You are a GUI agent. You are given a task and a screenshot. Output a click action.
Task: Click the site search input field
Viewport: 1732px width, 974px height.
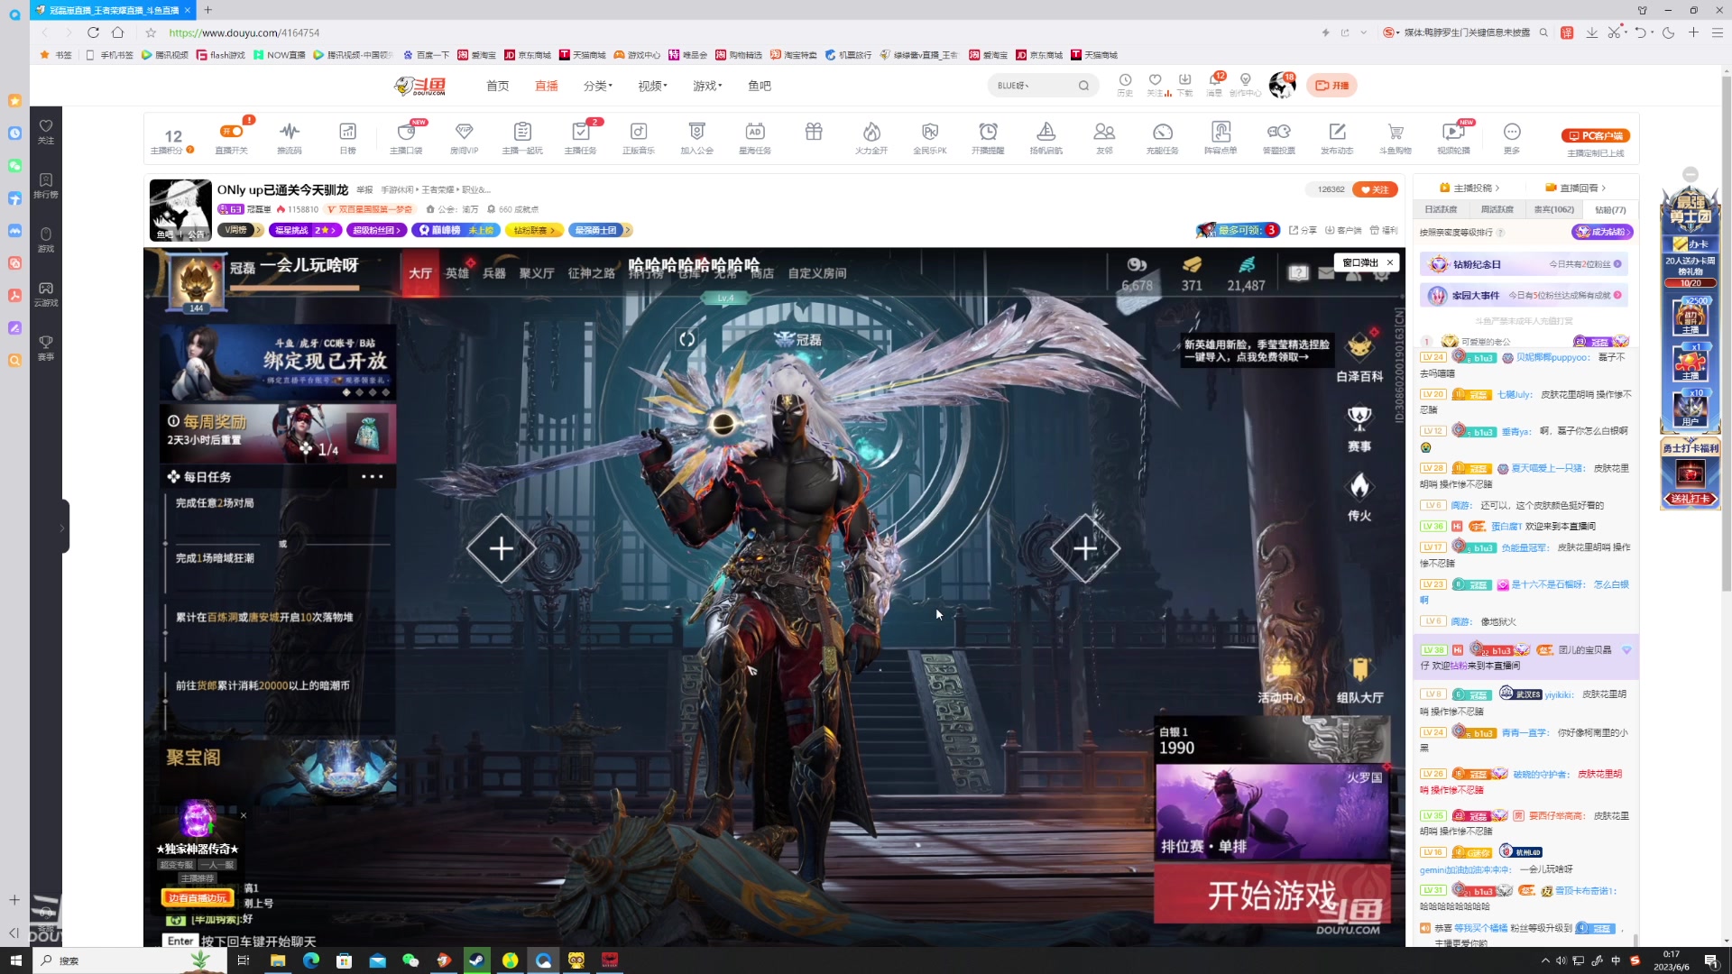click(1033, 86)
